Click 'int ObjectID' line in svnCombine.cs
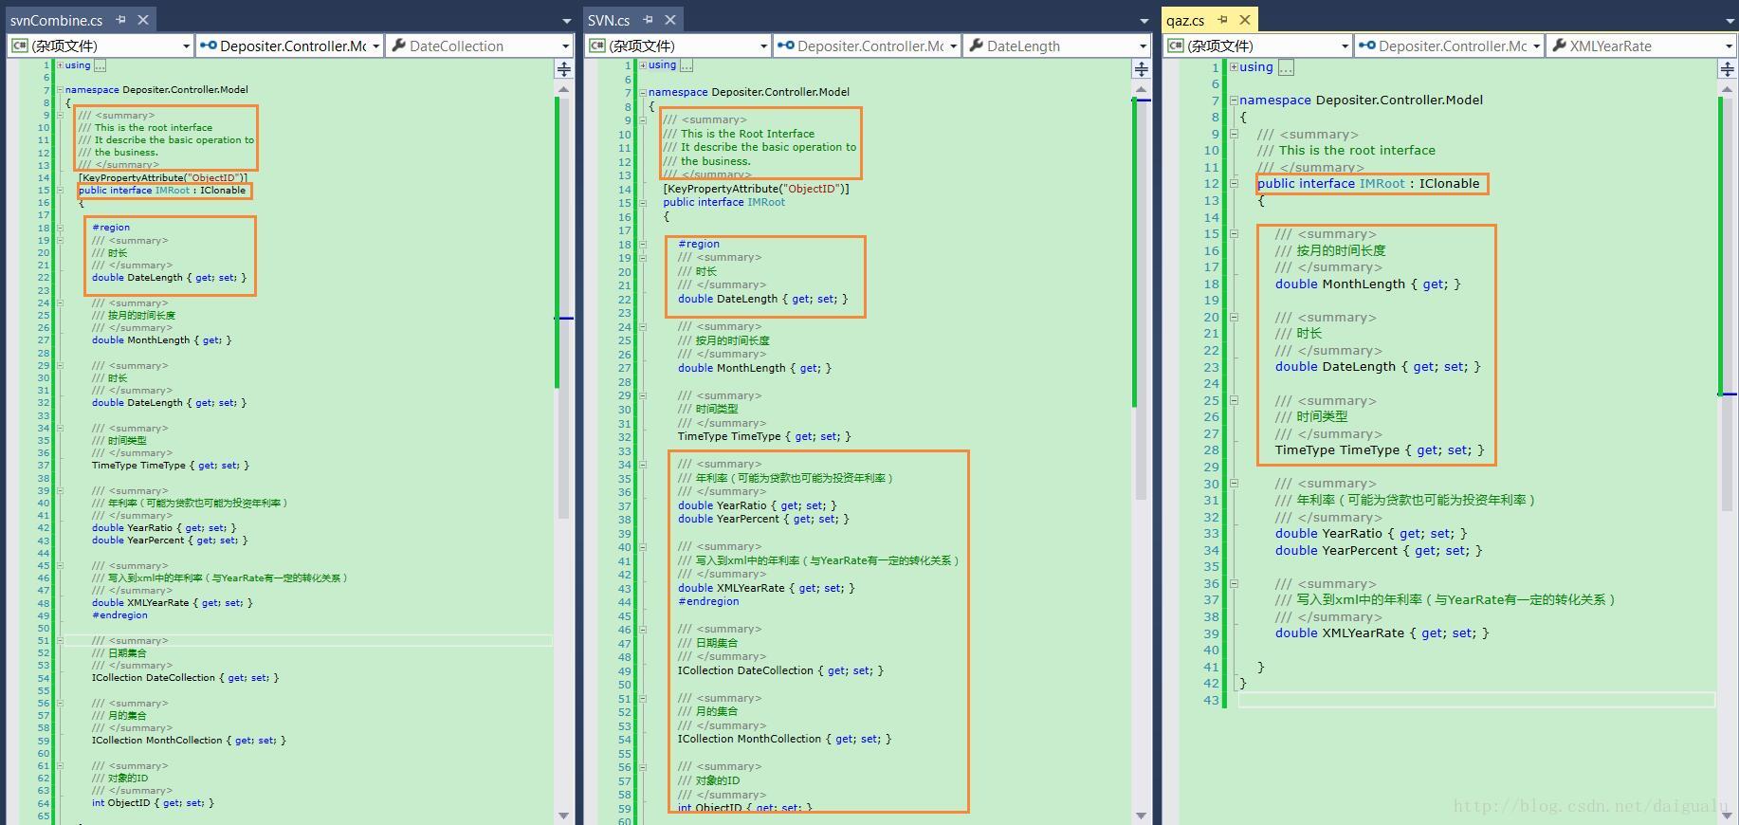Screen dimensions: 1739x825 click(x=153, y=803)
